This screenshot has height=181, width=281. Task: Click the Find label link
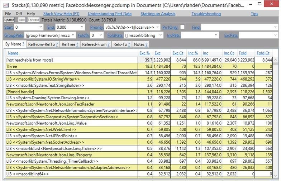click(196, 27)
